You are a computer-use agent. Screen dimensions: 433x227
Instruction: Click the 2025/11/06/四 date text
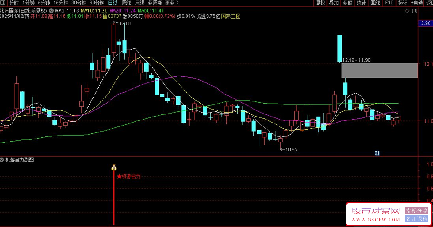(14, 16)
